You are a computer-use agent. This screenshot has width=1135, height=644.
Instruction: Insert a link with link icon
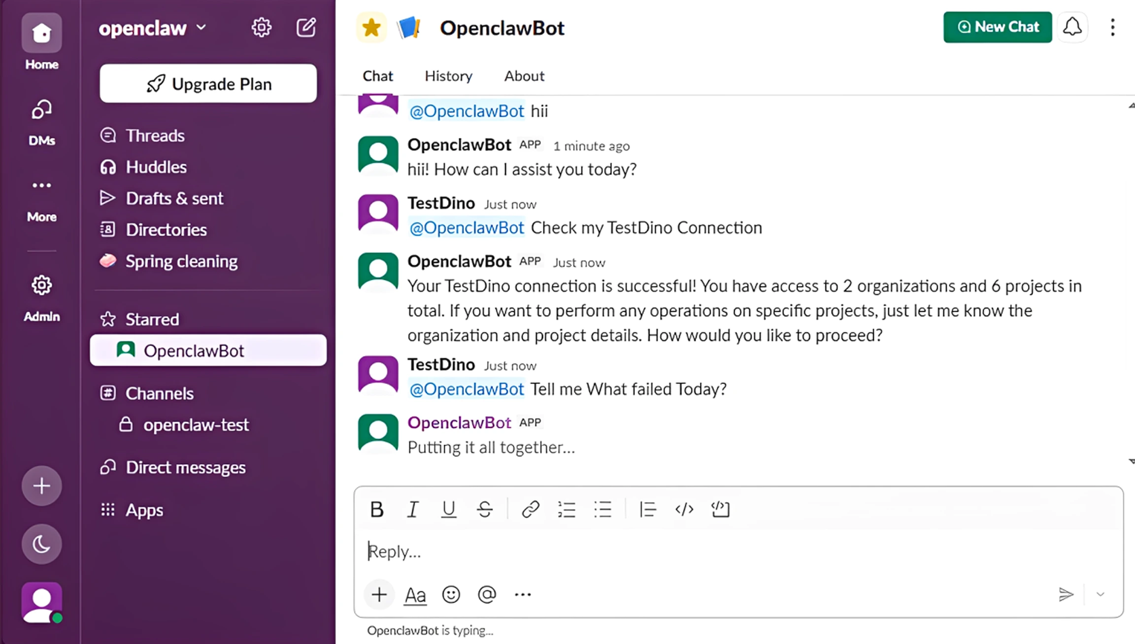[x=531, y=509]
